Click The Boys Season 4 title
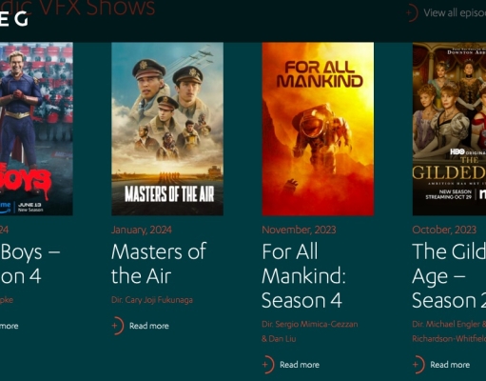 [x=30, y=264]
